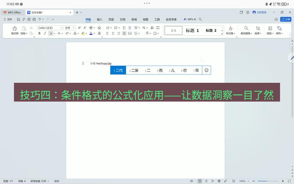Toggle Strikethrough formatting
294x184 pixels.
point(59,33)
